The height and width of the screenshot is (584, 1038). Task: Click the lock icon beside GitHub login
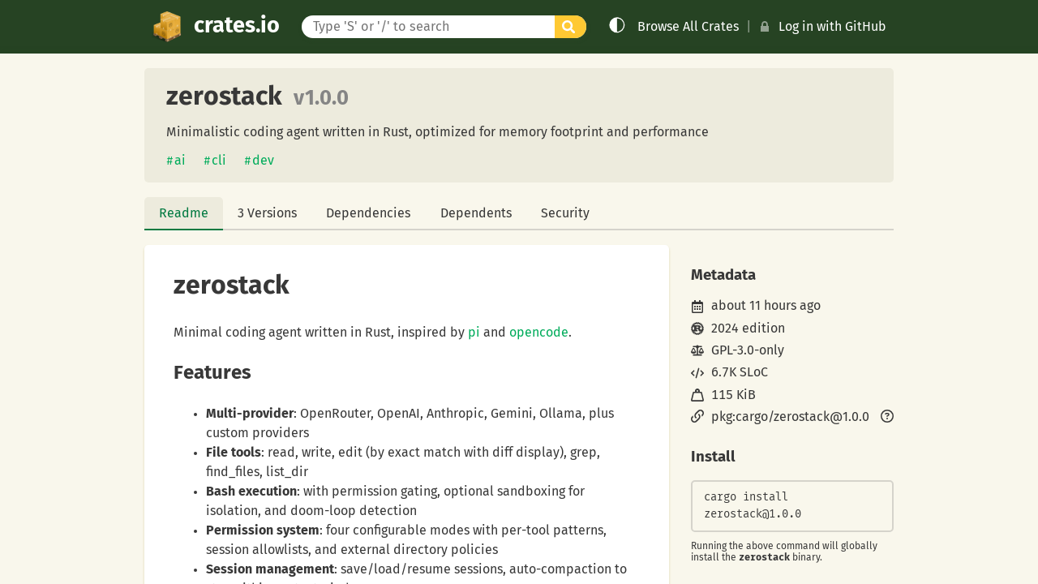(765, 27)
